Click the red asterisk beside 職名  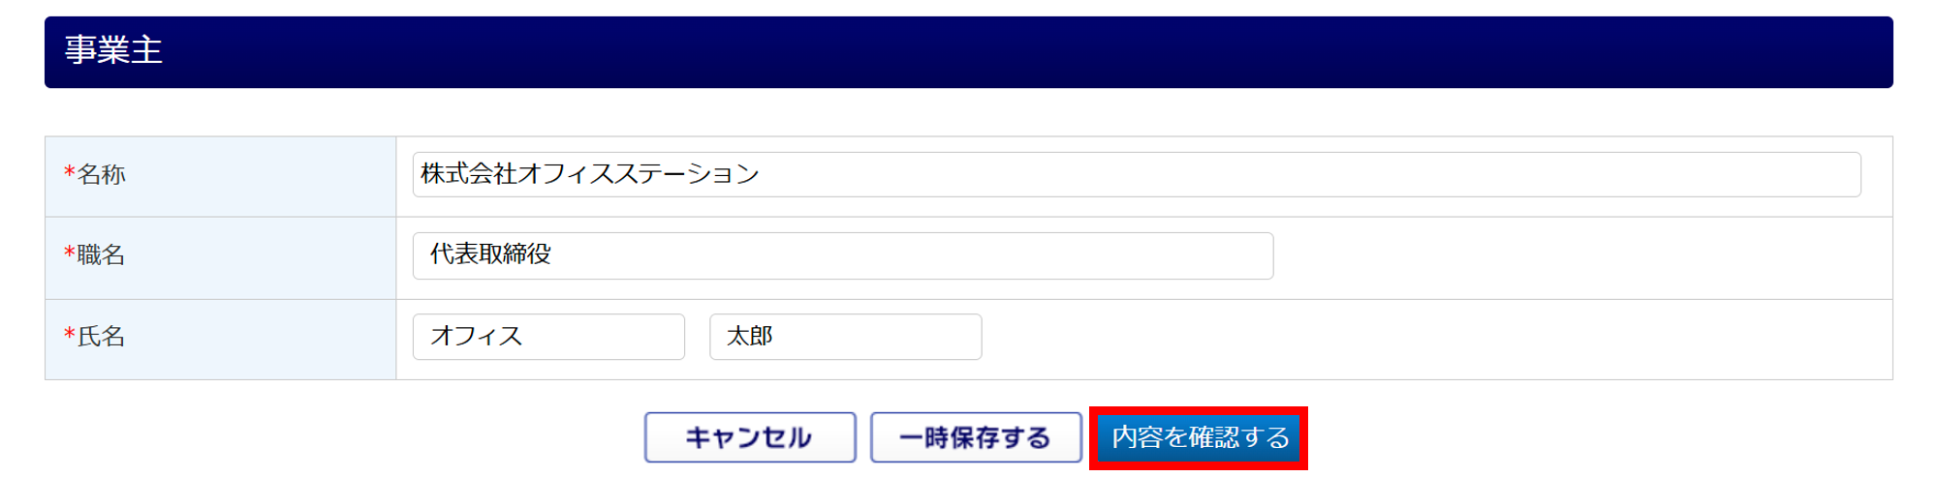(70, 253)
